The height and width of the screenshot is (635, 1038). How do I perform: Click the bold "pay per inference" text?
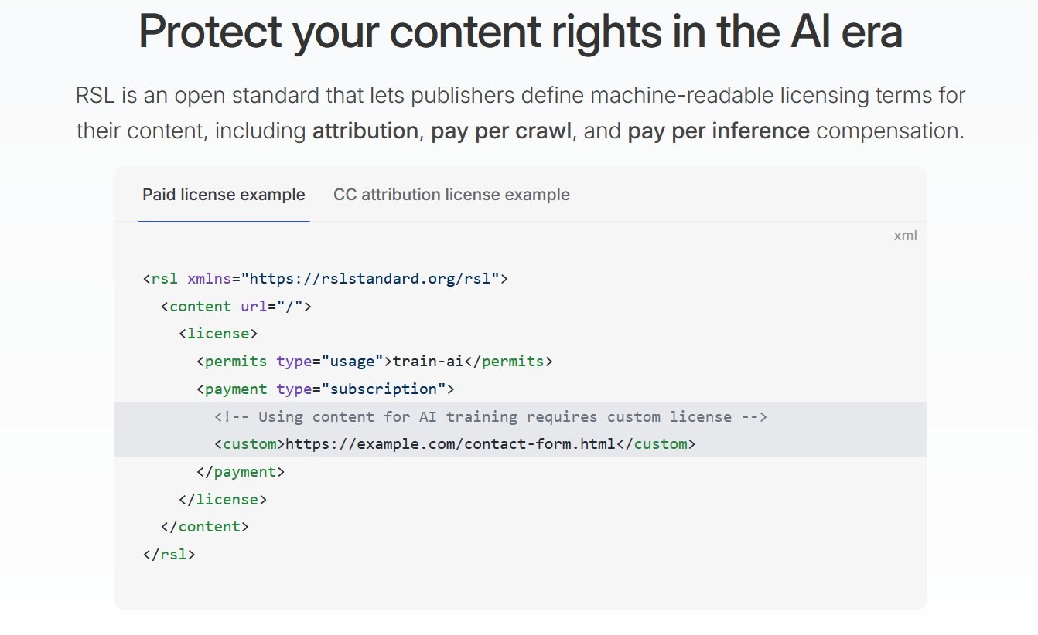pyautogui.click(x=719, y=131)
